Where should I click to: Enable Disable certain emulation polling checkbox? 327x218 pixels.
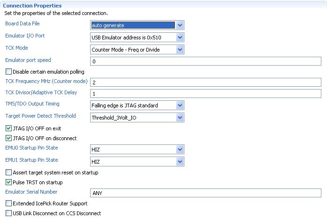tap(8, 72)
